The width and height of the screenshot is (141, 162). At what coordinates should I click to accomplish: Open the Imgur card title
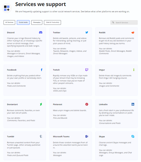pos(102,70)
